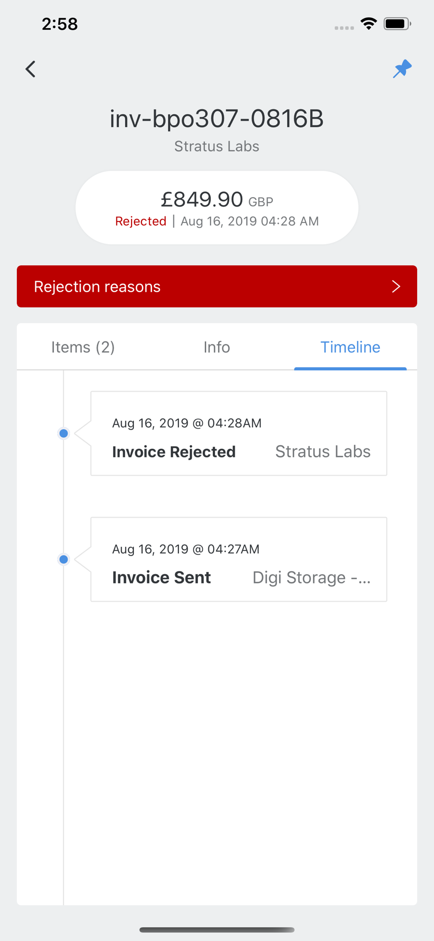Tap the Invoice Sent timeline dot
The height and width of the screenshot is (941, 434).
[x=63, y=559]
